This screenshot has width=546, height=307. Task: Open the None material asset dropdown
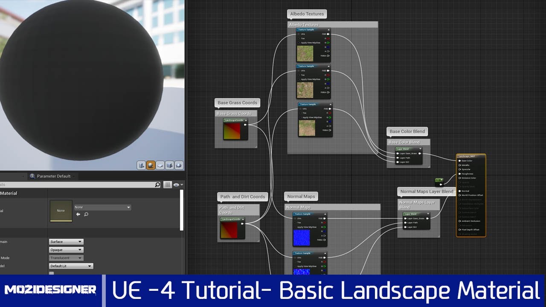coord(102,207)
